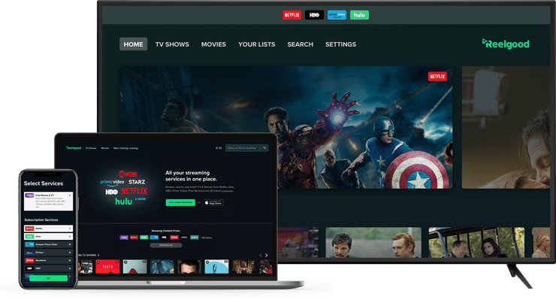The width and height of the screenshot is (556, 300).
Task: Click the Reelgood logo in the laptop header
Action: [x=74, y=147]
